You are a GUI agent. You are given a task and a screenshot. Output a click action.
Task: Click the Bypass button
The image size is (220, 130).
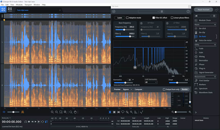[126, 89]
